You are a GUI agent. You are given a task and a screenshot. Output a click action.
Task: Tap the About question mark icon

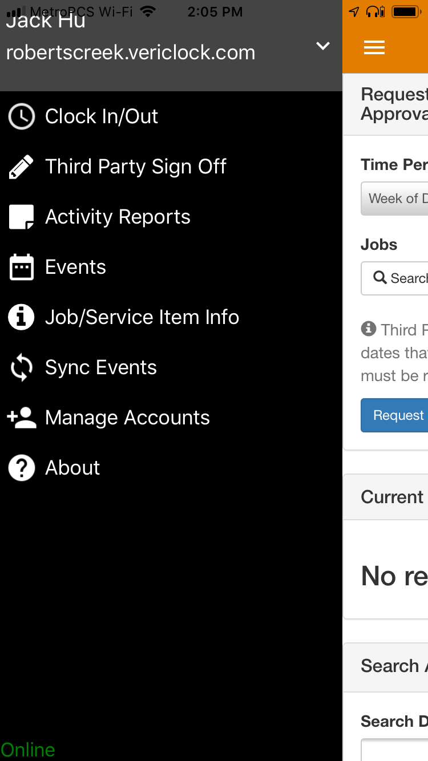[x=22, y=468]
